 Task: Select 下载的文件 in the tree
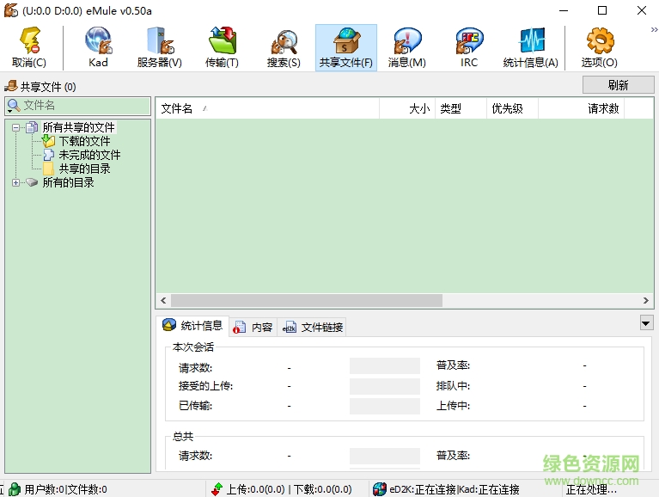pyautogui.click(x=84, y=141)
